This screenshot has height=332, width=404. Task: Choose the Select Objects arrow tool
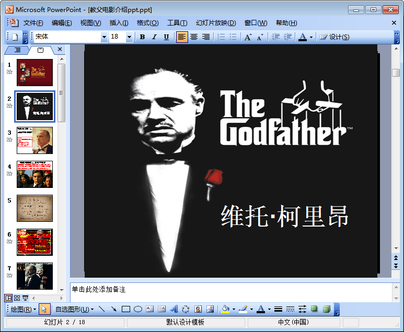click(x=44, y=309)
